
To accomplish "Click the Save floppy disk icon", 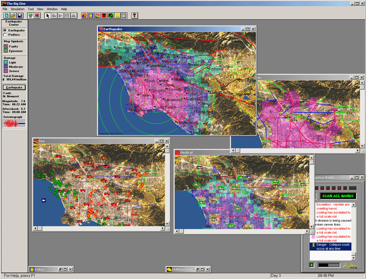I will pyautogui.click(x=20, y=16).
